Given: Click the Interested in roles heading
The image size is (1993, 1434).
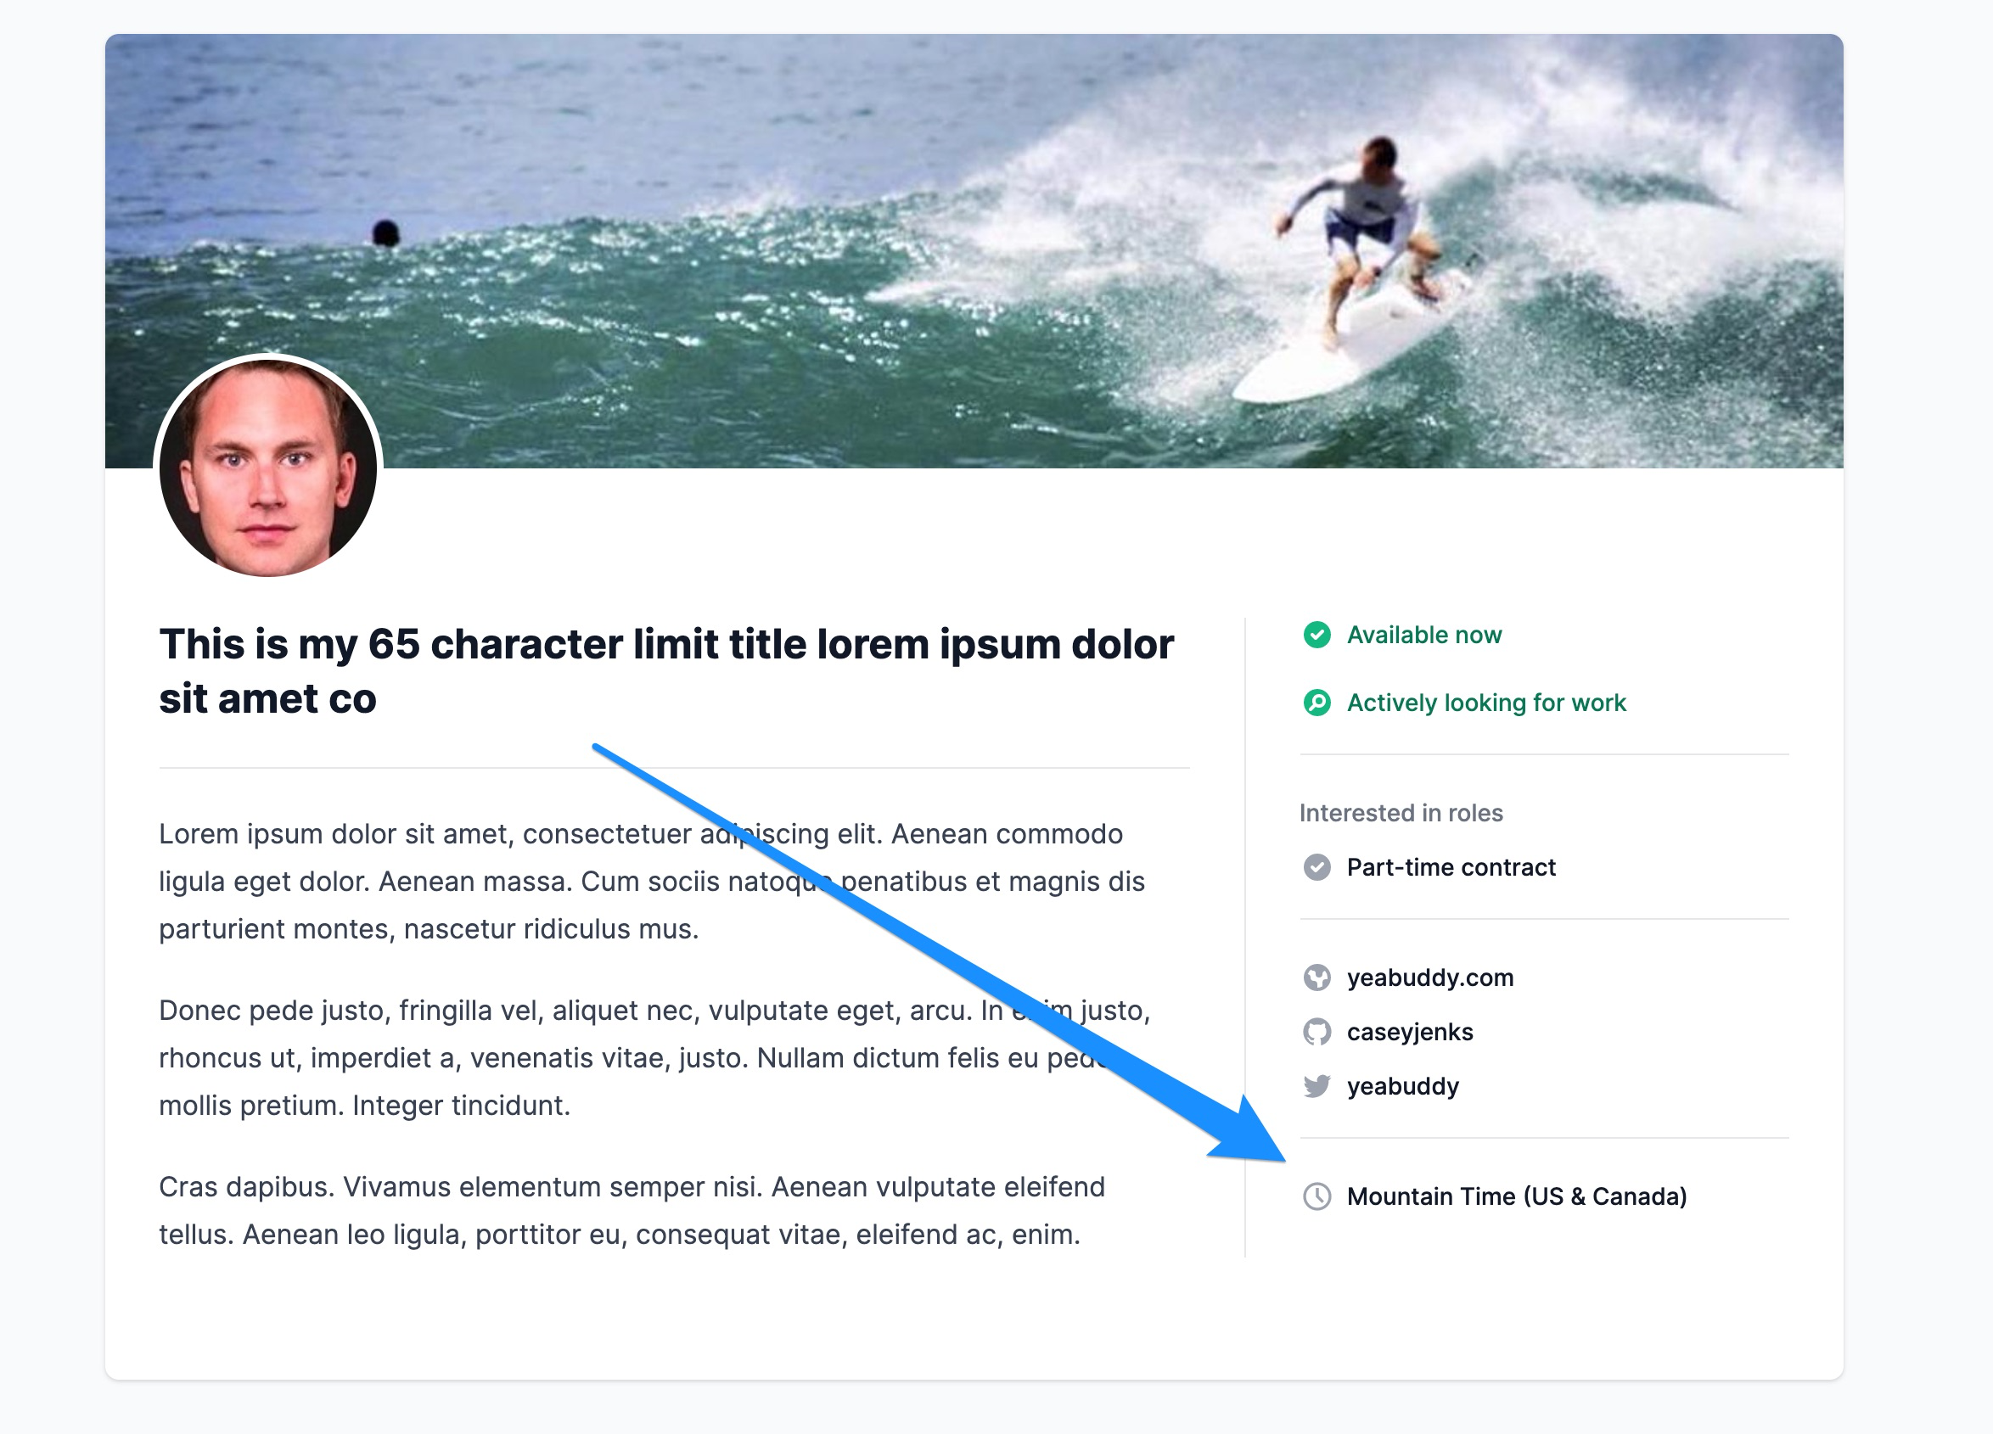Looking at the screenshot, I should [x=1401, y=813].
